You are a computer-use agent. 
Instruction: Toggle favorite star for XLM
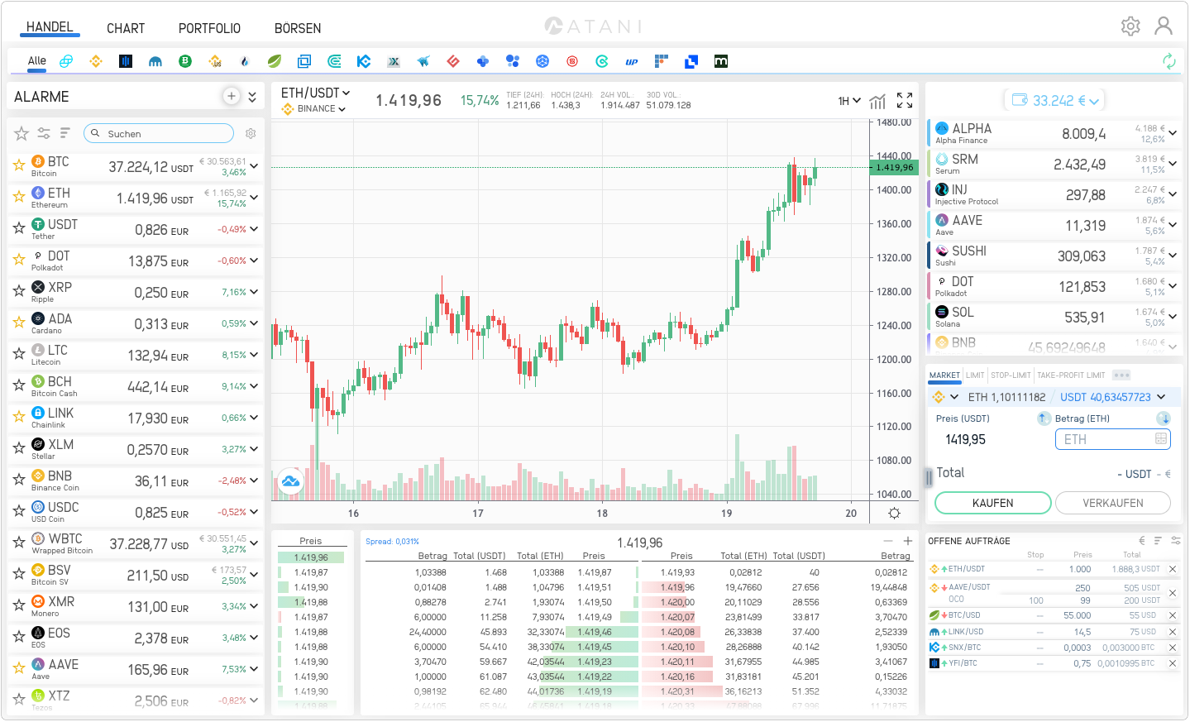pos(18,448)
